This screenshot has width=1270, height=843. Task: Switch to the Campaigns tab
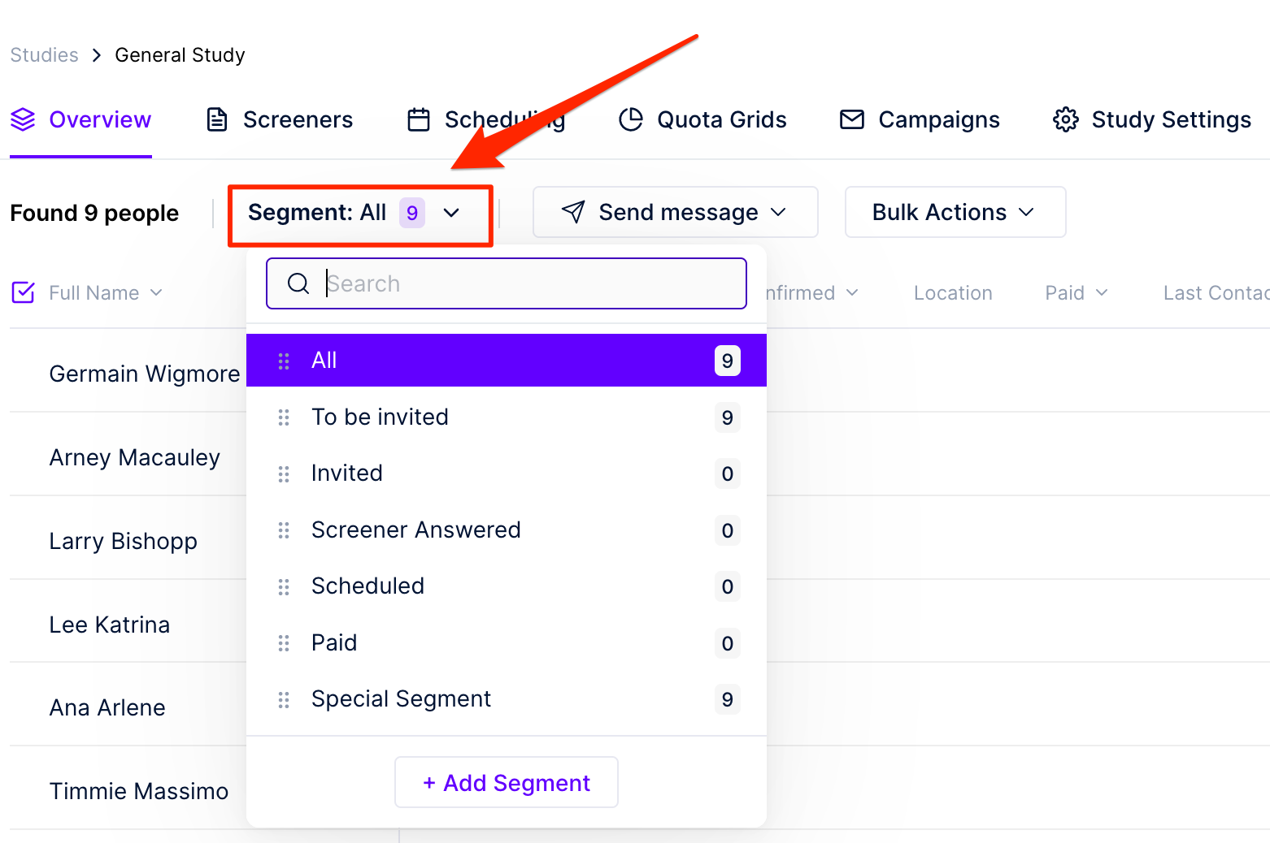[920, 119]
